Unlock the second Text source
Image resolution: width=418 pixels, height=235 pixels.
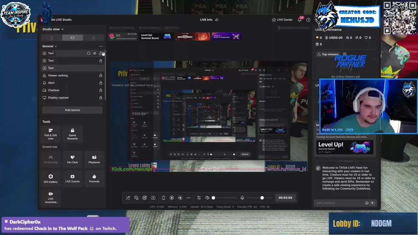click(x=101, y=61)
